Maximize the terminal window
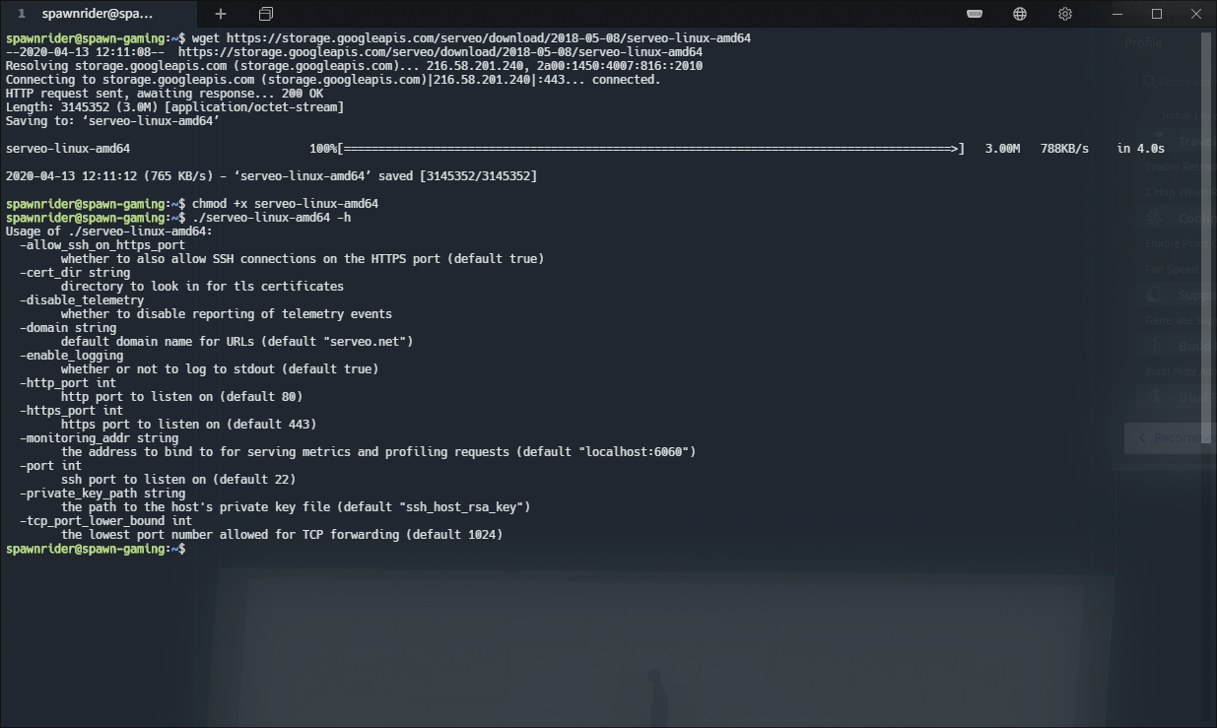Image resolution: width=1217 pixels, height=728 pixels. coord(1157,14)
